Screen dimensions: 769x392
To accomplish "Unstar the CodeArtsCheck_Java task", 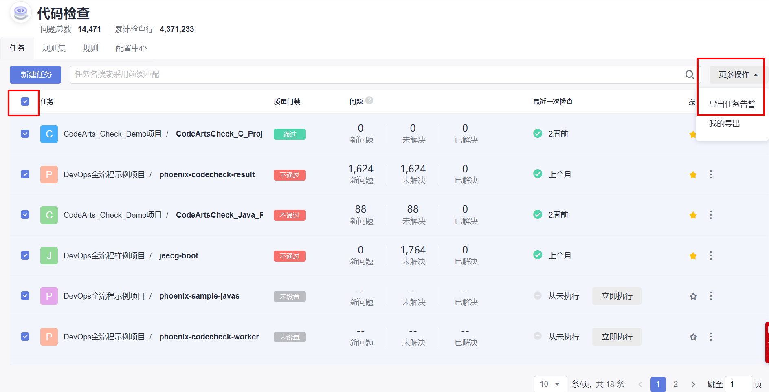I will pos(693,215).
